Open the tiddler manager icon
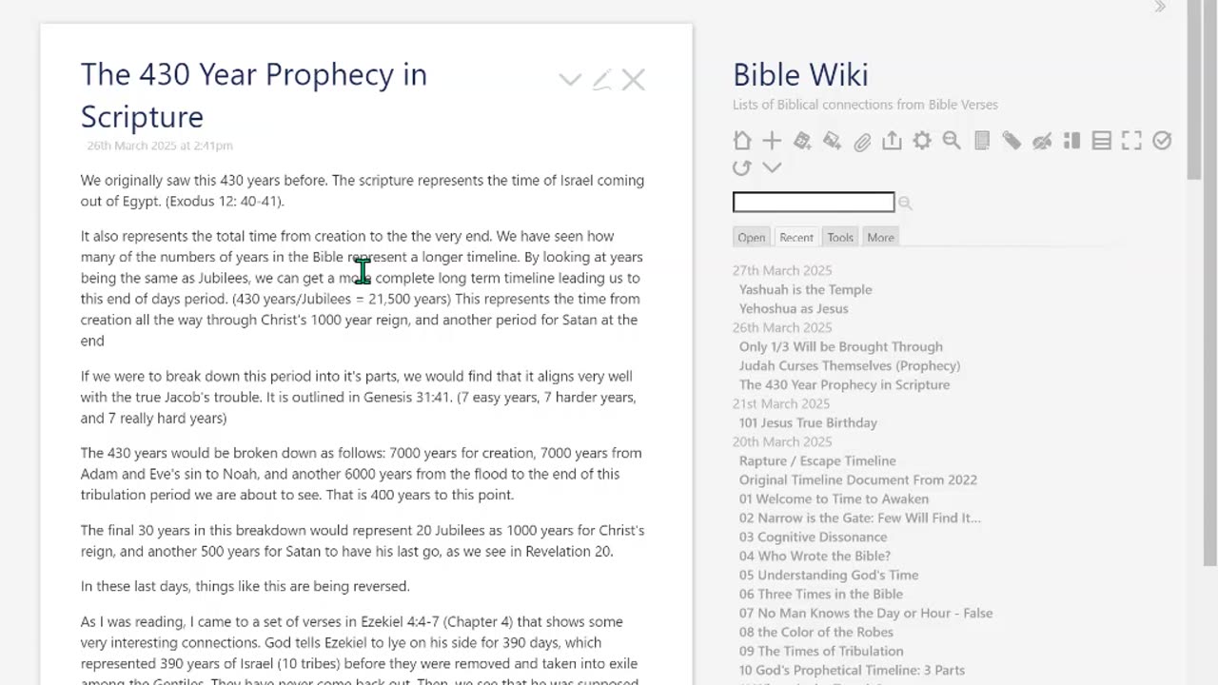1218x685 pixels. point(982,141)
